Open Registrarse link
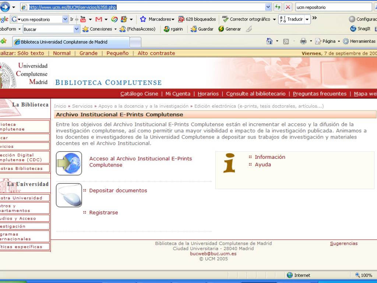The height and width of the screenshot is (283, 377). click(x=103, y=213)
